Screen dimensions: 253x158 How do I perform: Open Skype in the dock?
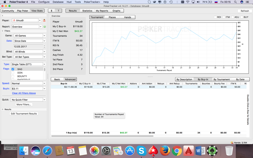pyautogui.click(x=142, y=151)
